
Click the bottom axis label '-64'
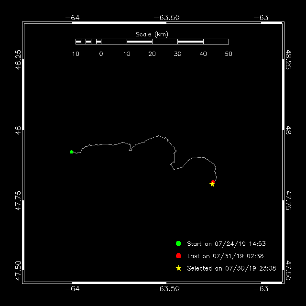point(72,289)
